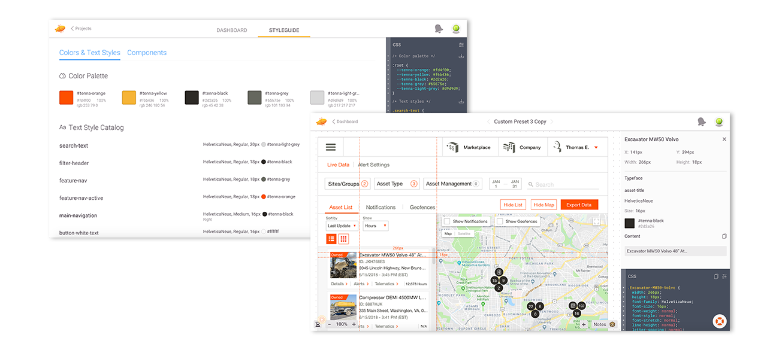Click the Hide Map button

tap(544, 205)
